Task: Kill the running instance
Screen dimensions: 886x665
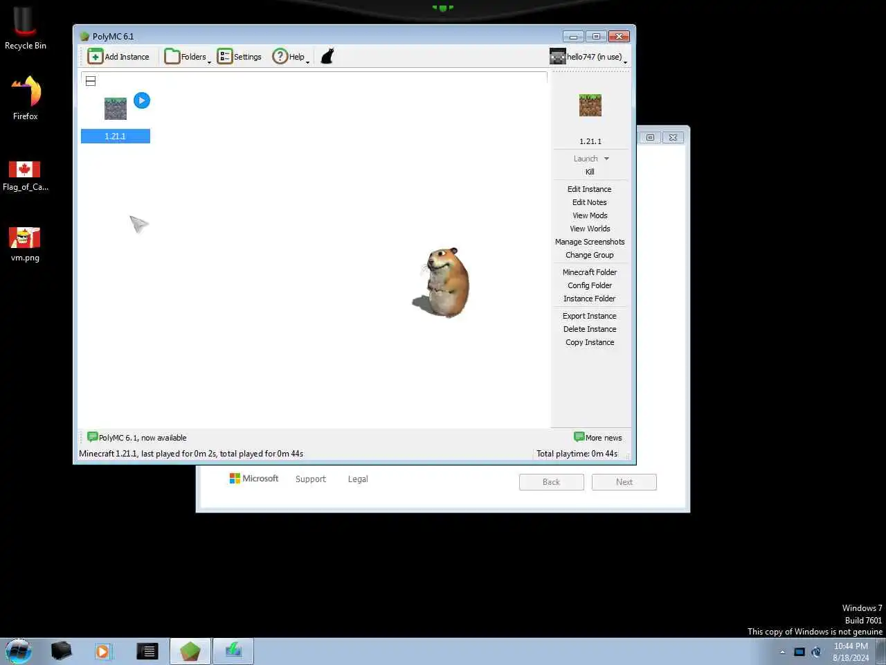Action: click(x=590, y=172)
